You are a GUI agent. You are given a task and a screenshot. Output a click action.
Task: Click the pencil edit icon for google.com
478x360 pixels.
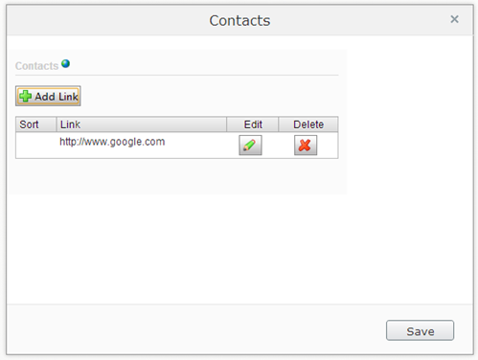(250, 146)
